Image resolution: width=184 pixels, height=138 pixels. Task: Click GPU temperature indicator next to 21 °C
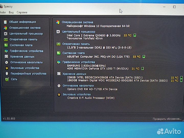point(143,68)
